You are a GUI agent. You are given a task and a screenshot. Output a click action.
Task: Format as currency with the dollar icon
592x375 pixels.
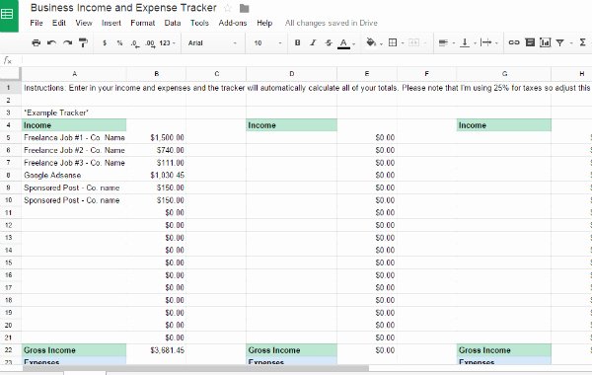click(x=105, y=43)
